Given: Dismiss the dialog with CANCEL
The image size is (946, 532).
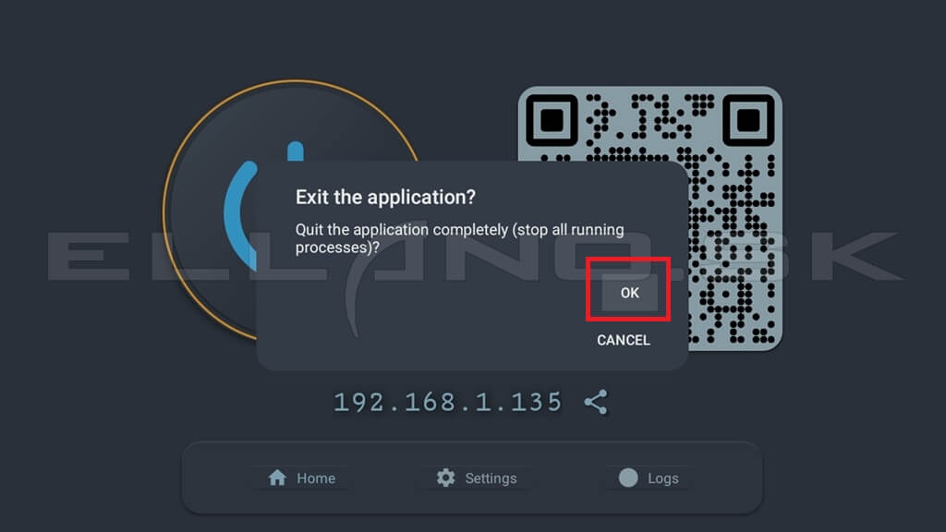Looking at the screenshot, I should (624, 340).
